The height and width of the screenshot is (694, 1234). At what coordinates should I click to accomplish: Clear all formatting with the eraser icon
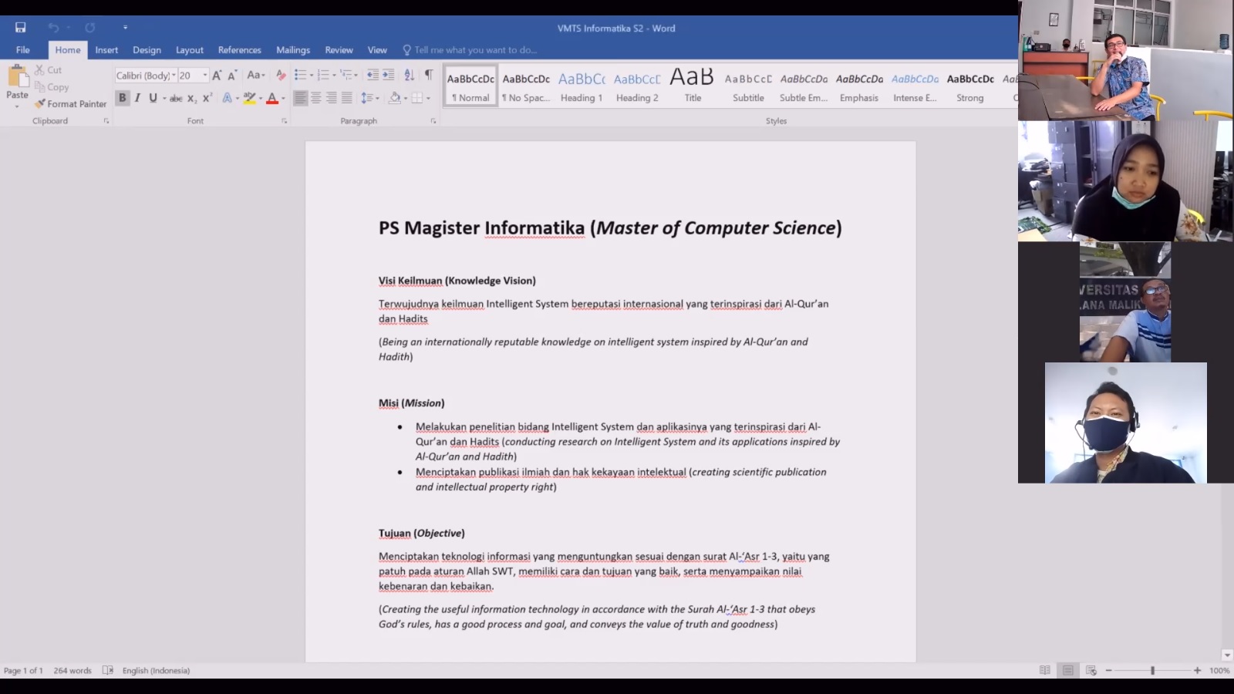coord(281,76)
